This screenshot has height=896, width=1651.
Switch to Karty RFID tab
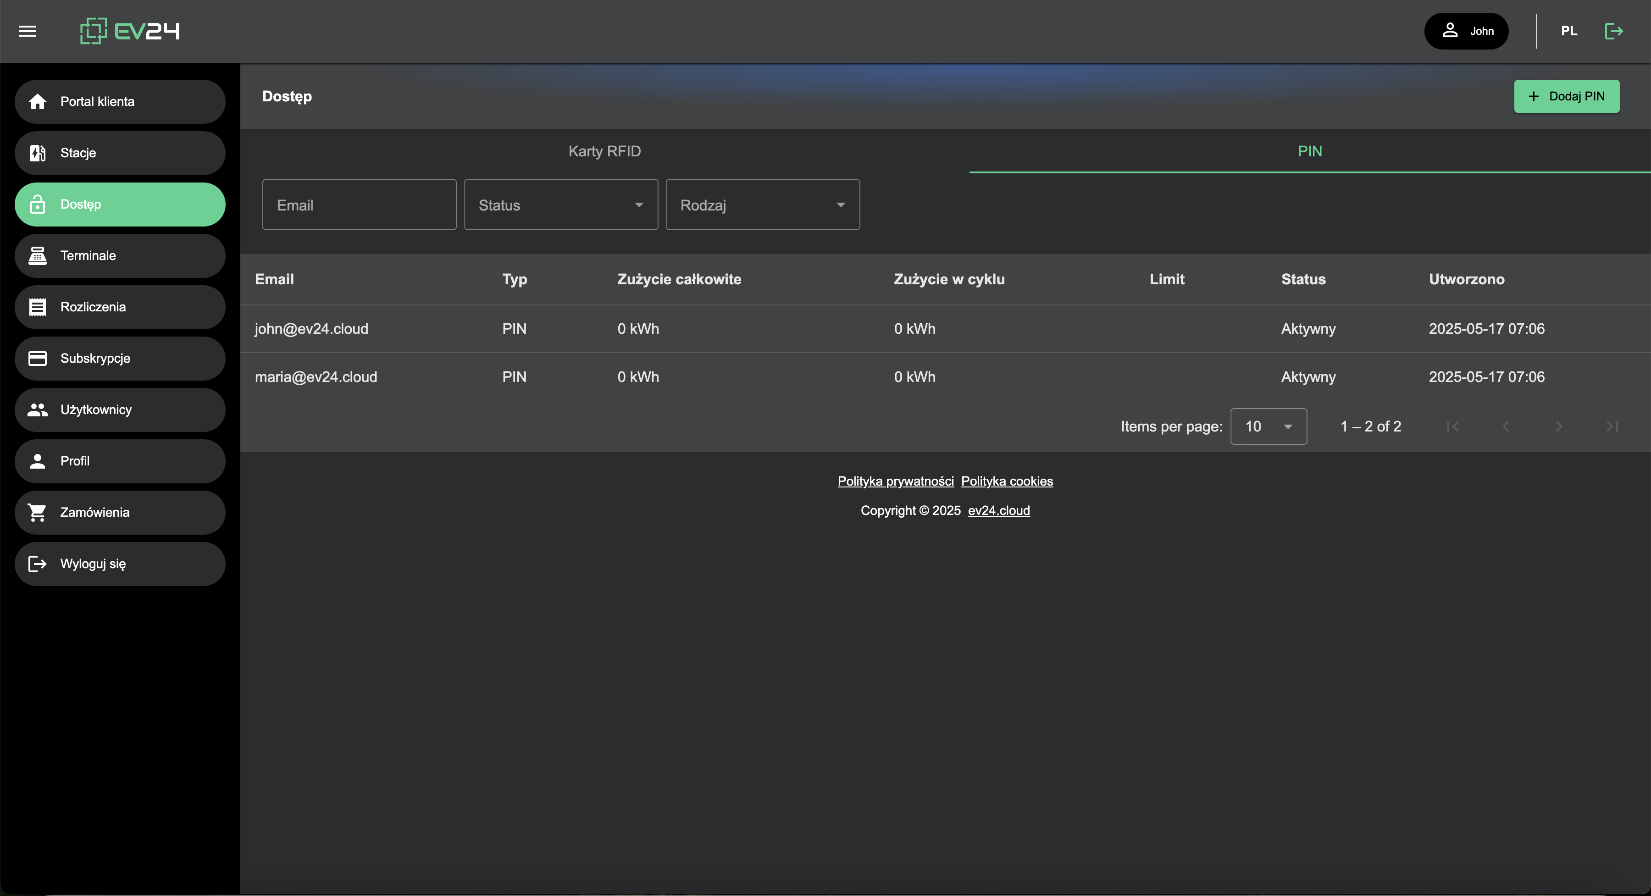click(x=604, y=151)
